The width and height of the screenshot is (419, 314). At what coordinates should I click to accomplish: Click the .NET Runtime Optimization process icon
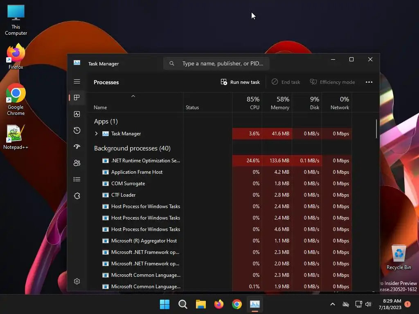106,160
